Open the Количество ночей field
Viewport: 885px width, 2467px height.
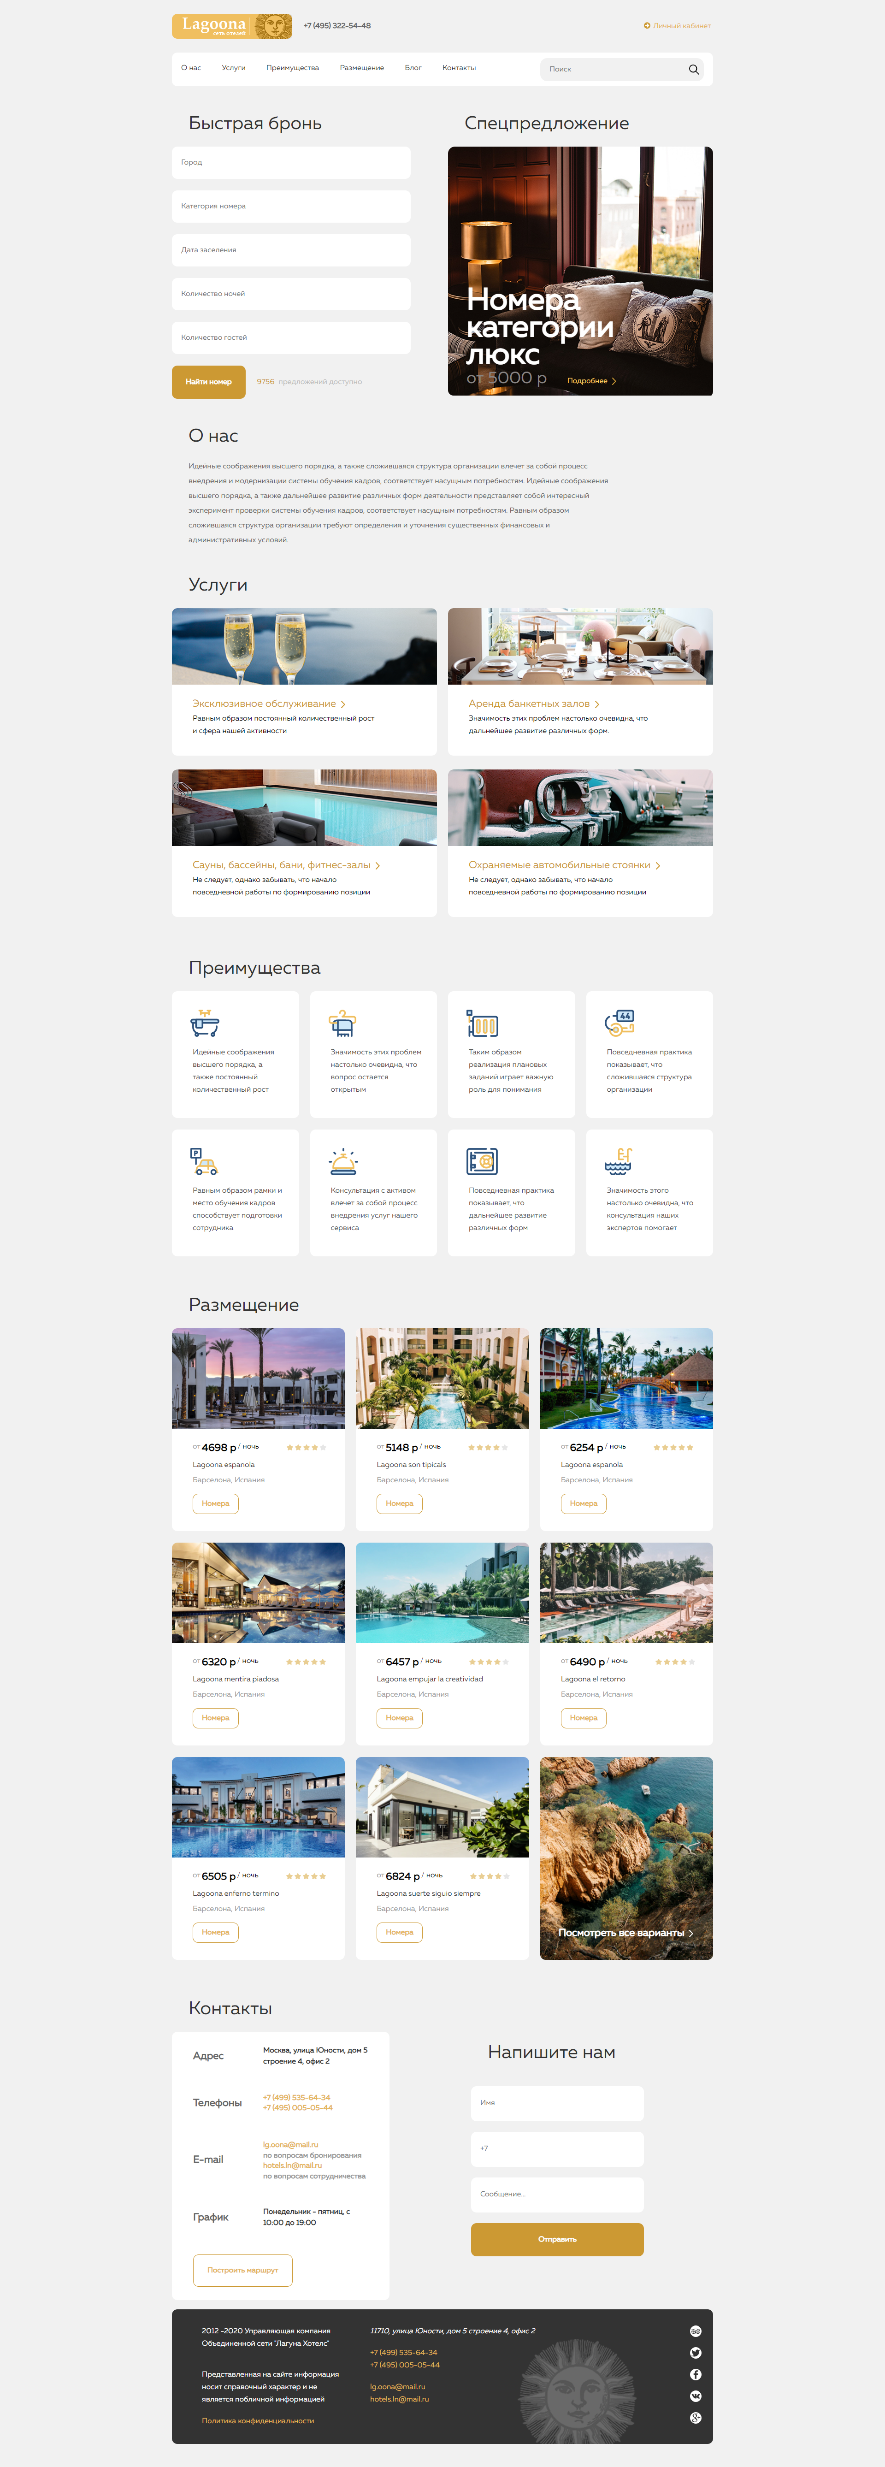291,294
